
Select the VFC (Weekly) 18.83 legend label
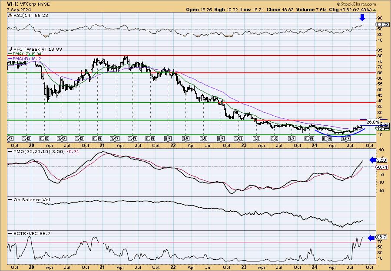[37, 49]
